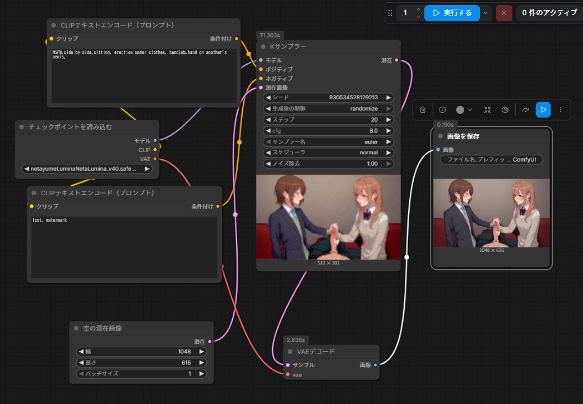Click the curved arrow icon in node toolbar
This screenshot has width=583, height=404.
coord(525,110)
